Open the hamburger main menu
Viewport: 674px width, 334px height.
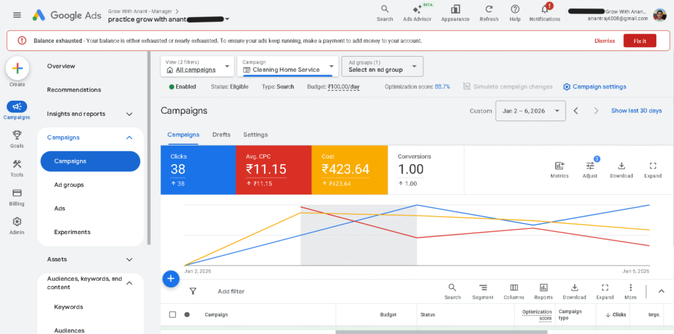pos(16,15)
